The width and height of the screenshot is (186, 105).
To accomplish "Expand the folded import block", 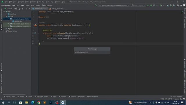I will tap(47, 17).
